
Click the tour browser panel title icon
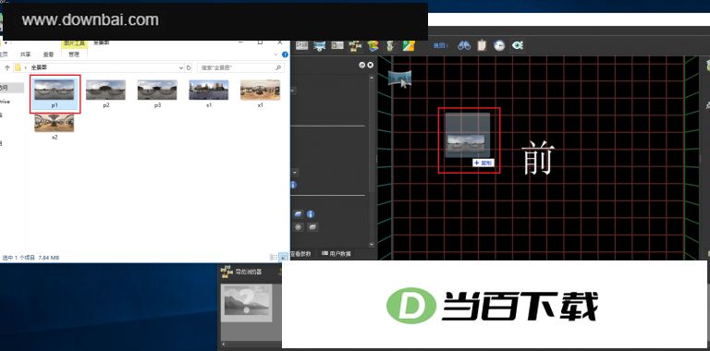[226, 272]
